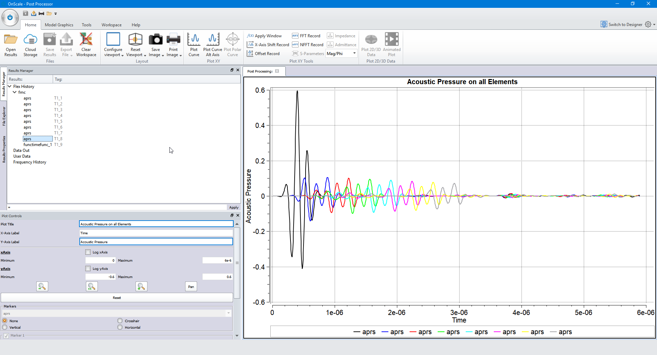Click the Apply button
This screenshot has width=657, height=355.
tap(234, 207)
